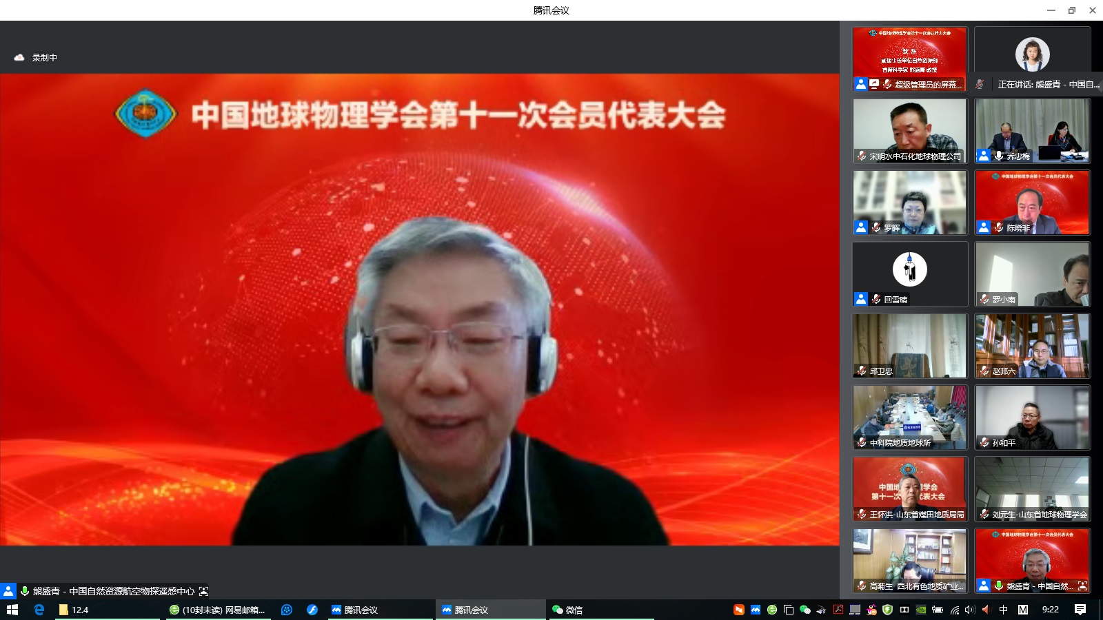Screen dimensions: 1103x620
Task: Click the main speaker video area
Action: pos(419,309)
